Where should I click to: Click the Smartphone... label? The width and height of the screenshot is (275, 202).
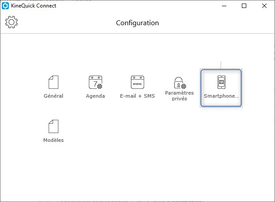222,96
